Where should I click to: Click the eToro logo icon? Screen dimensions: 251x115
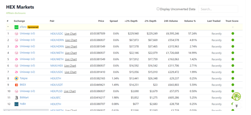coord(16,27)
